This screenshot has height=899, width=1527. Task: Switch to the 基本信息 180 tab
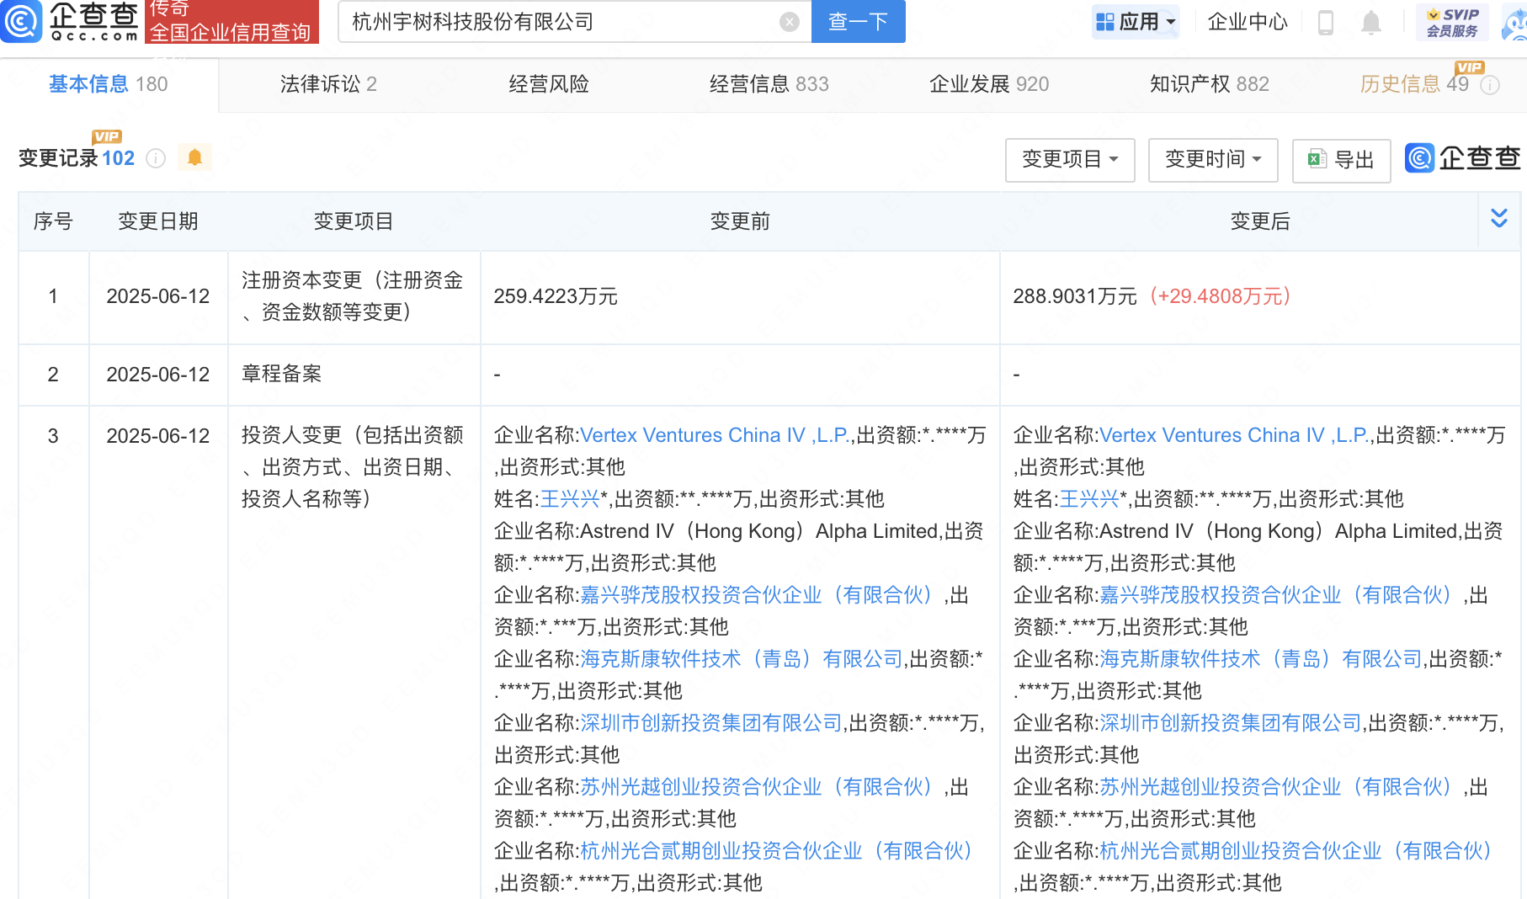[109, 84]
